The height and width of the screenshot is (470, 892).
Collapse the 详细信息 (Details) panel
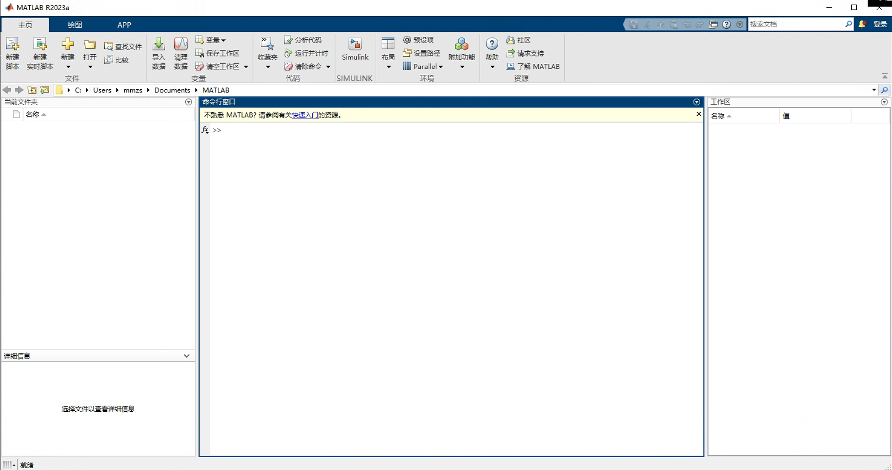tap(187, 356)
